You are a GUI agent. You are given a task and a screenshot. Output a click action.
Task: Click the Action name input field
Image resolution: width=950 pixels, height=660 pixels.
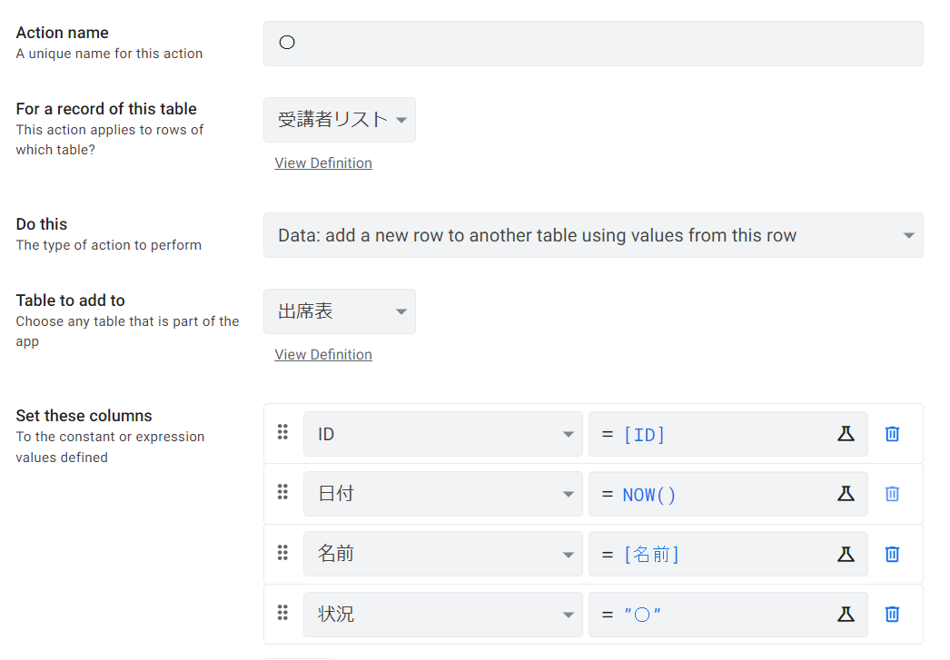[593, 44]
